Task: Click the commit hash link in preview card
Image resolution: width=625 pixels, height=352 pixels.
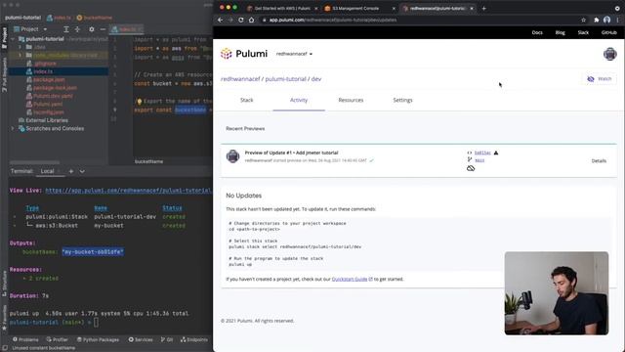Action: 482,153
